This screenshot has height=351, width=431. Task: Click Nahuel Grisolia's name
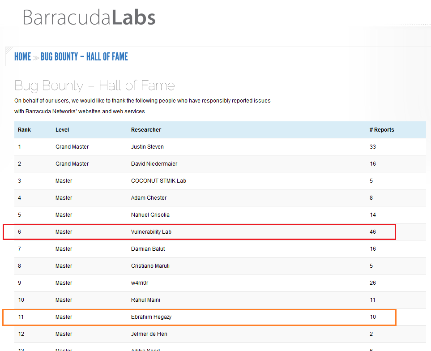tap(150, 214)
